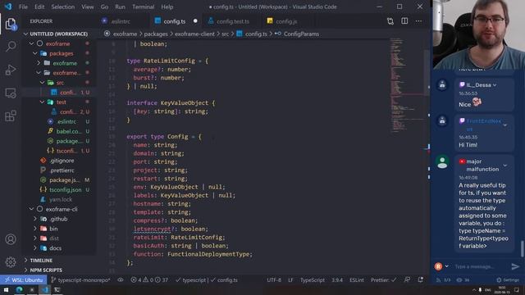This screenshot has height=295, width=525.
Task: Click LF end-of-line selector
Action: pos(290,280)
